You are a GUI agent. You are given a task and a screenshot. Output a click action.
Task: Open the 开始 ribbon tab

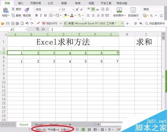7,3
